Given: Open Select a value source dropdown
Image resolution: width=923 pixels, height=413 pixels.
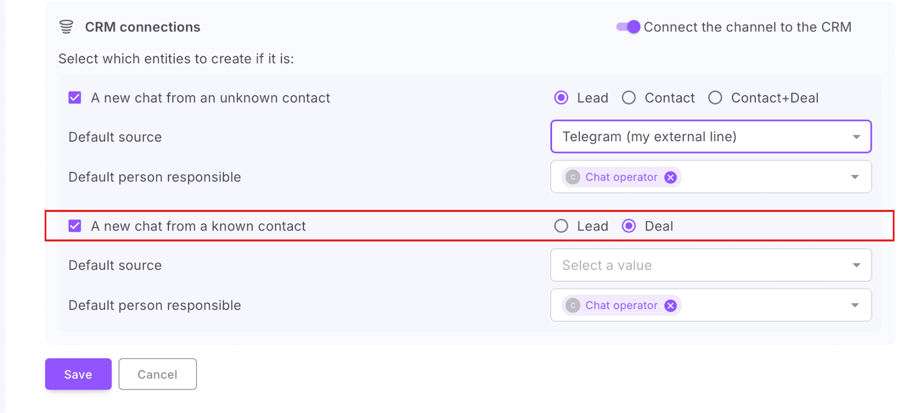Looking at the screenshot, I should (x=711, y=266).
